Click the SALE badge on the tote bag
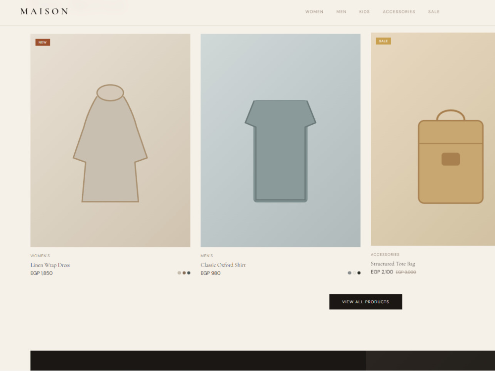The height and width of the screenshot is (371, 495). [x=383, y=41]
